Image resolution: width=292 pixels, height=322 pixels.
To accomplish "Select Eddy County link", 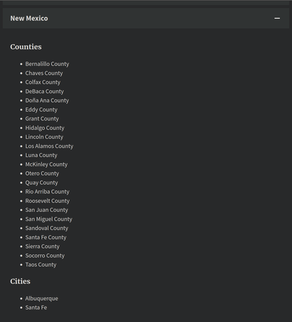I will point(41,110).
